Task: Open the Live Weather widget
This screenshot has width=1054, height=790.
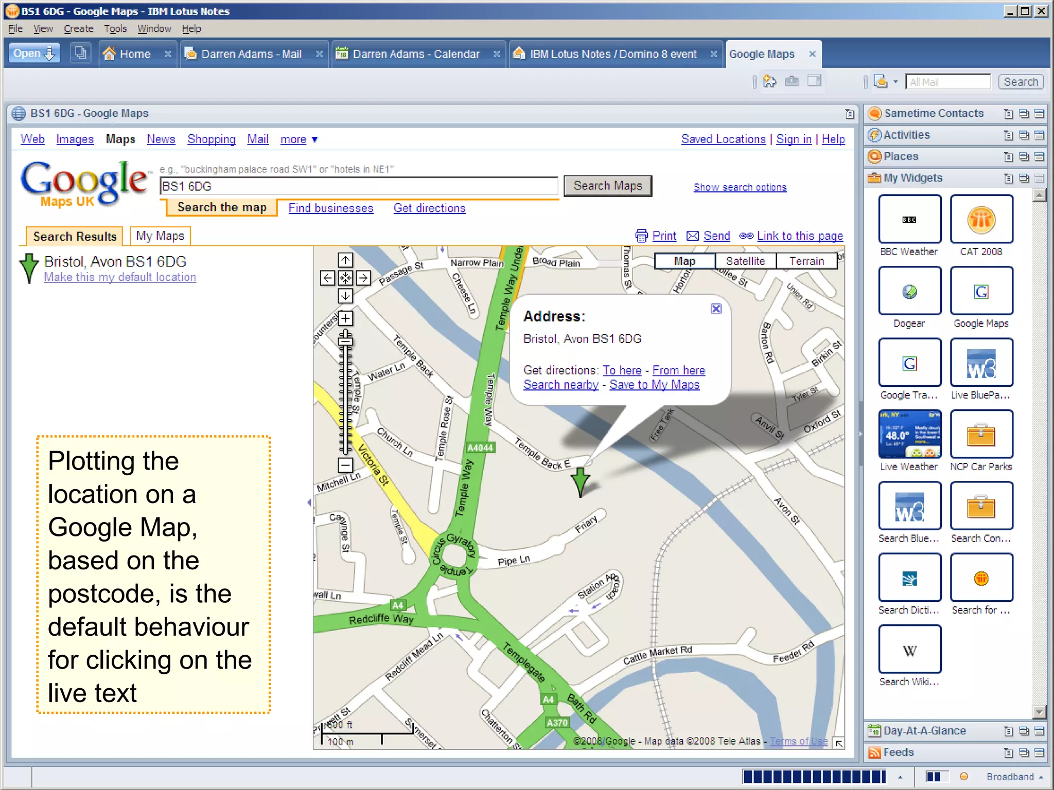Action: click(x=909, y=434)
